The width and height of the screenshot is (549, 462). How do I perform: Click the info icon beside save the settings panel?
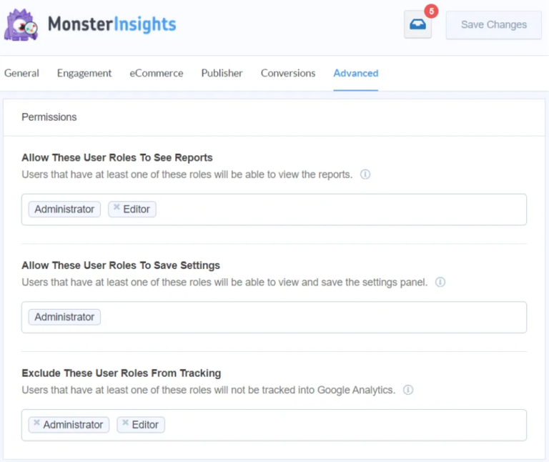[440, 282]
